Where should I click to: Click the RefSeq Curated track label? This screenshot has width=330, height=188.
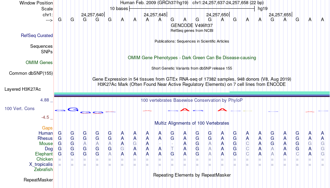[36, 35]
